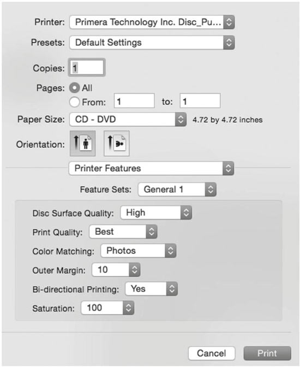The width and height of the screenshot is (300, 367).
Task: Select landscape orientation icon
Action: [116, 144]
